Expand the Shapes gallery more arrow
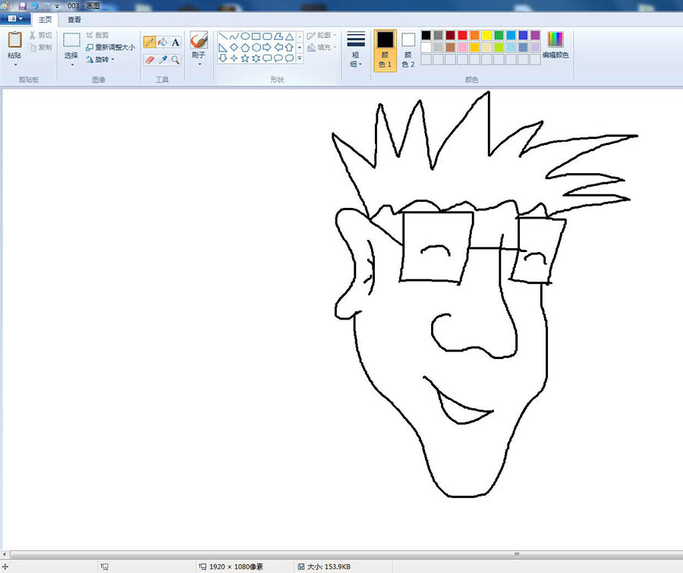Viewport: 683px width, 573px height. [300, 58]
